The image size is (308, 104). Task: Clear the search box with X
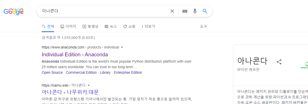click(172, 11)
